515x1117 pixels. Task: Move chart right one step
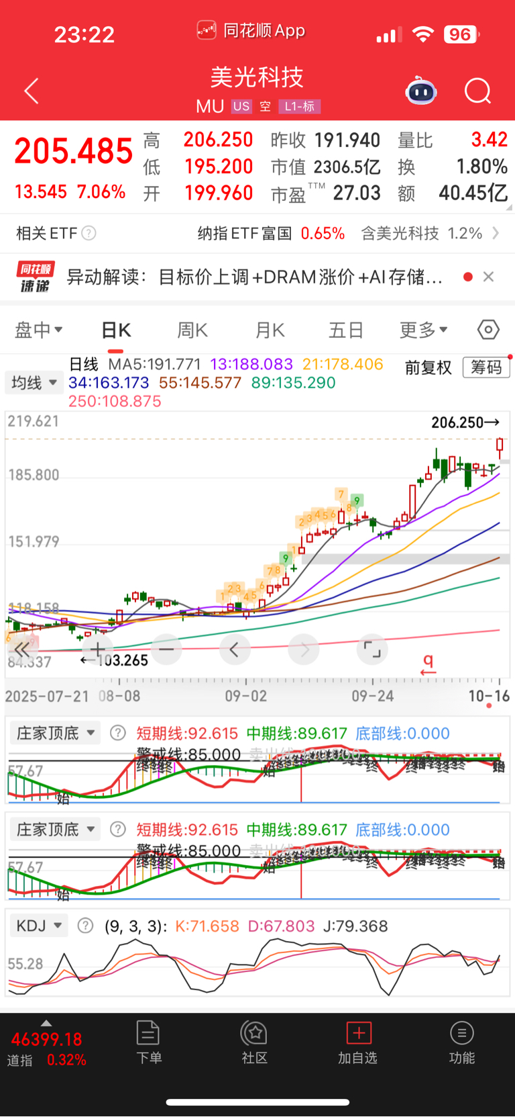(x=304, y=649)
